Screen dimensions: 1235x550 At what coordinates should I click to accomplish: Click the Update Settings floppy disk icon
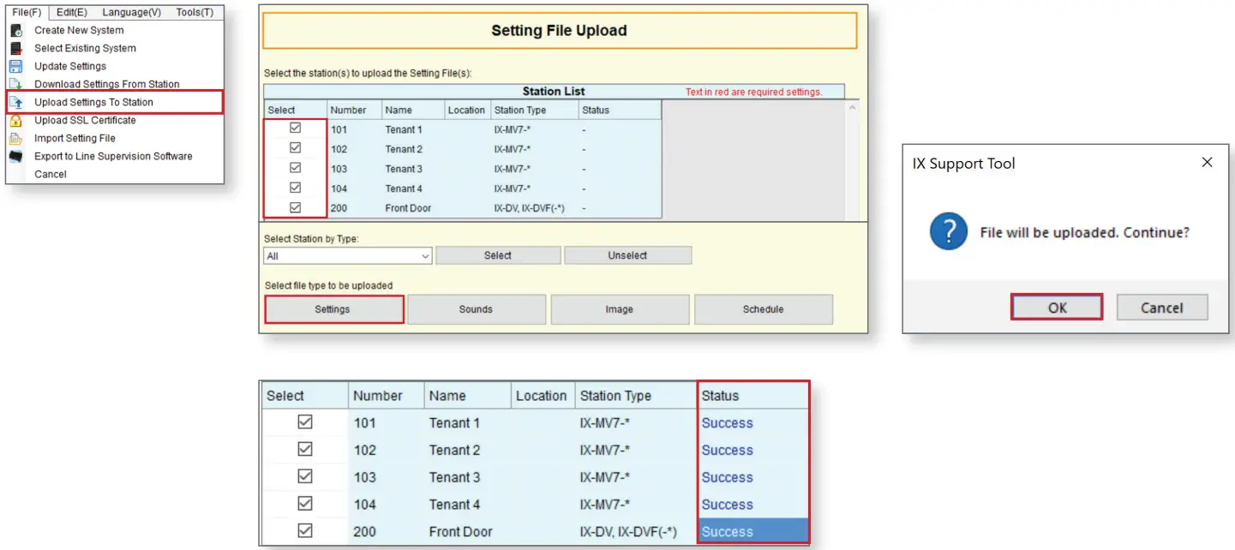pos(15,66)
